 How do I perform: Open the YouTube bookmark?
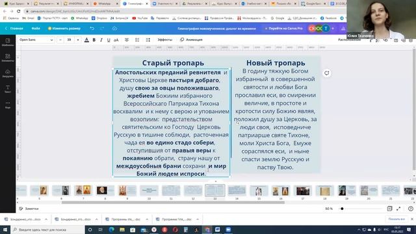pos(140,18)
